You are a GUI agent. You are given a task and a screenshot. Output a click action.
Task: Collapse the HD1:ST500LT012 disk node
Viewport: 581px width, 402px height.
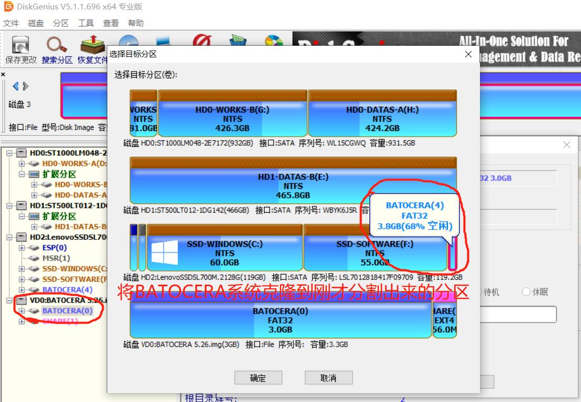9,206
